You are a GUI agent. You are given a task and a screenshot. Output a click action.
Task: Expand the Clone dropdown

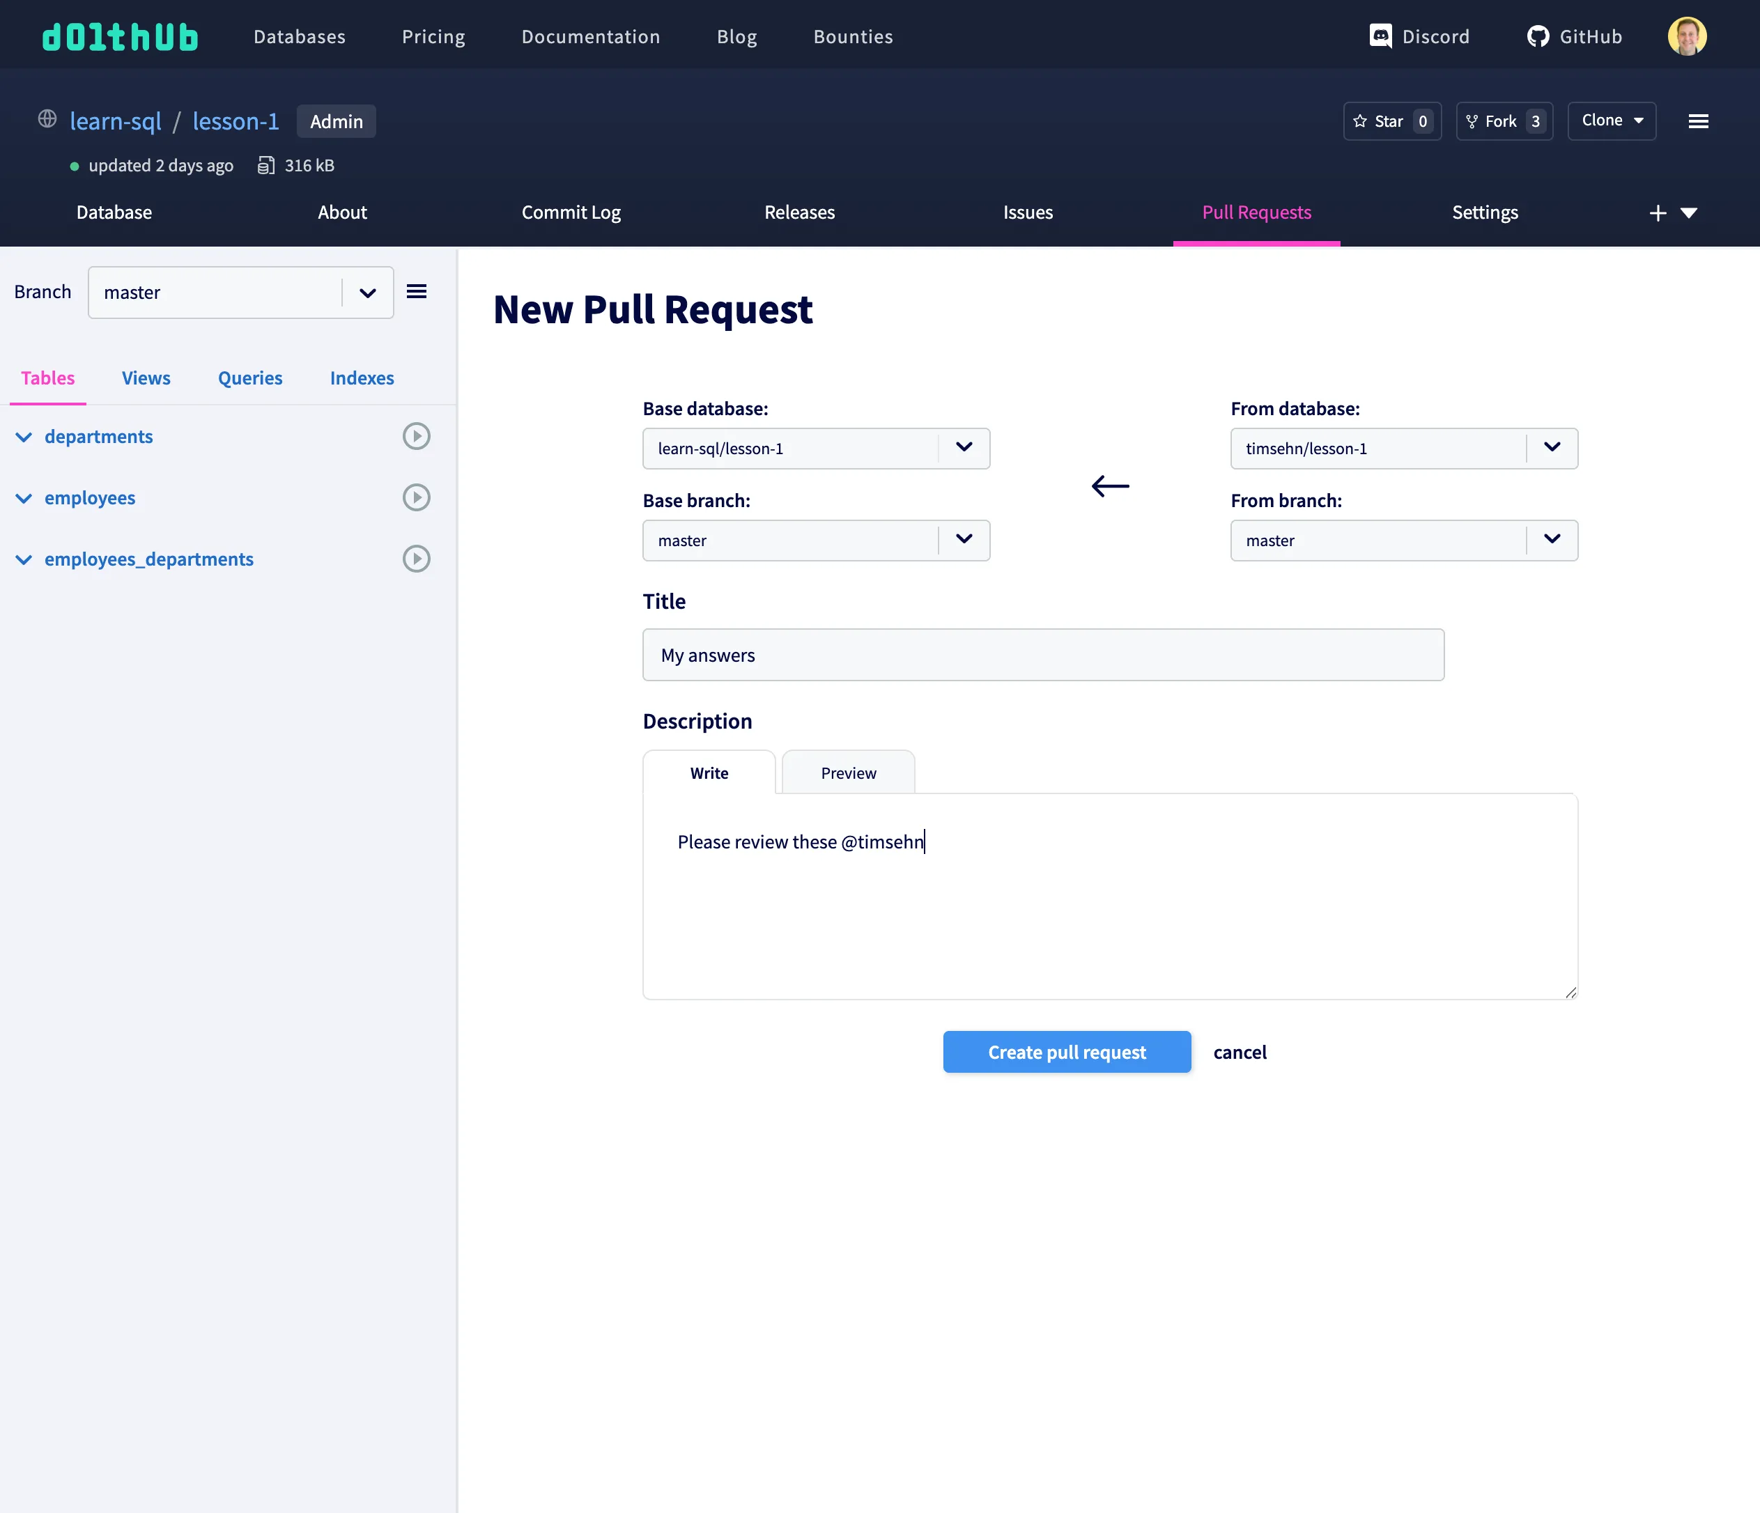point(1612,121)
